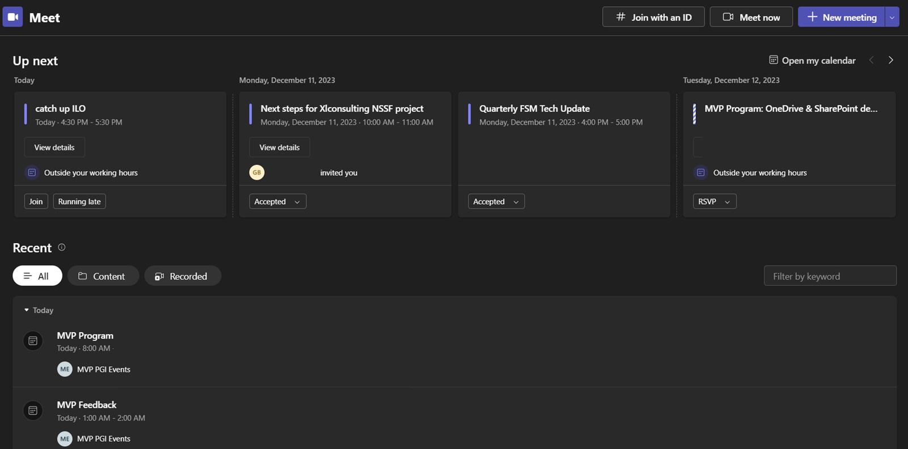Expand the New meeting dropdown arrow

click(892, 17)
